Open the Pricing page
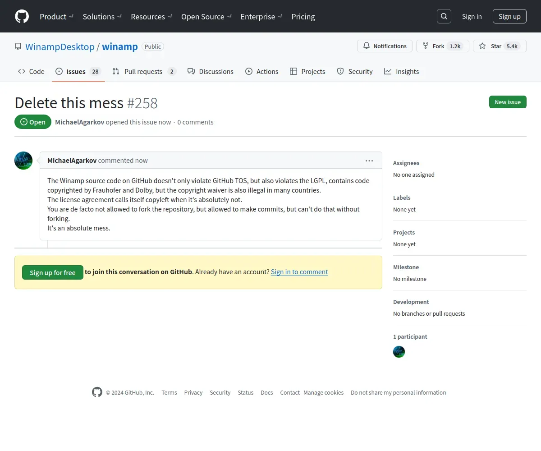 click(303, 17)
